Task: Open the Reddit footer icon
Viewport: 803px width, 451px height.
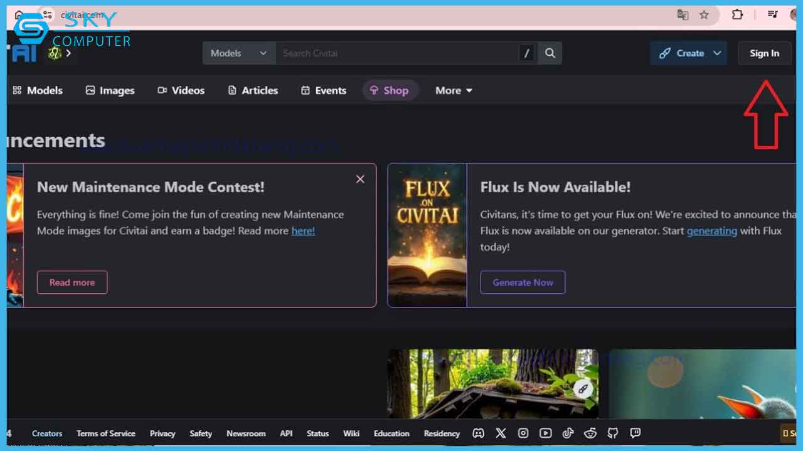Action: pyautogui.click(x=590, y=433)
